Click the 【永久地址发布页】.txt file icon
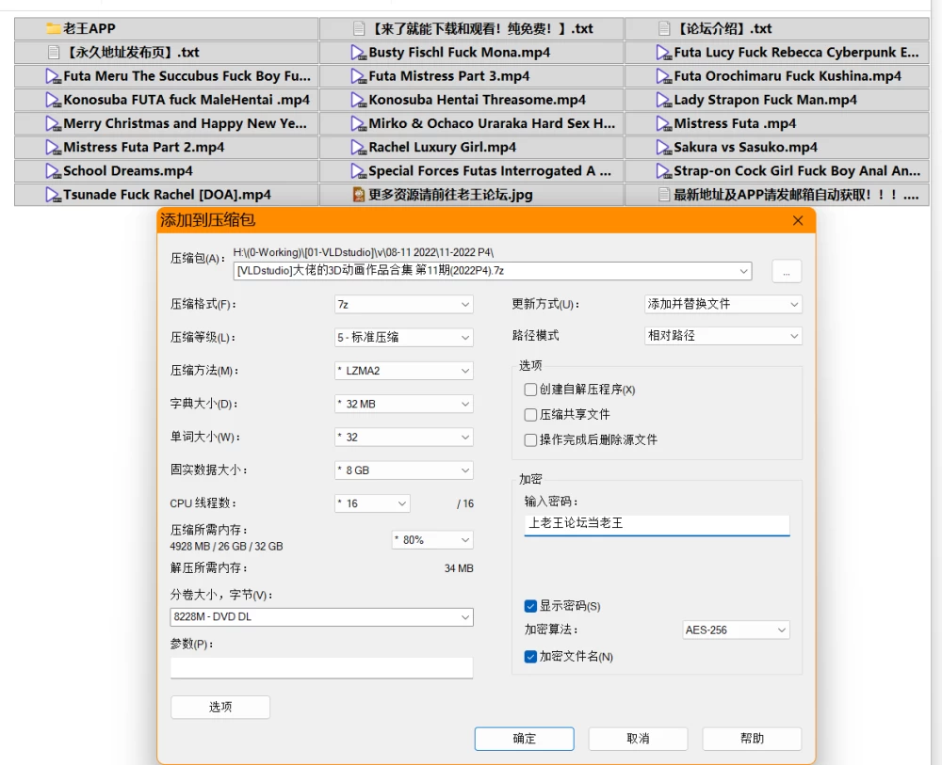Screen dimensions: 942x765 tap(54, 52)
